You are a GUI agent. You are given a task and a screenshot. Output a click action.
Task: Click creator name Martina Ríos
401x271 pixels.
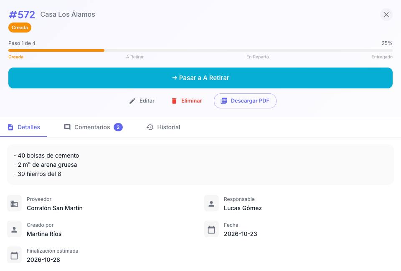pyautogui.click(x=44, y=234)
